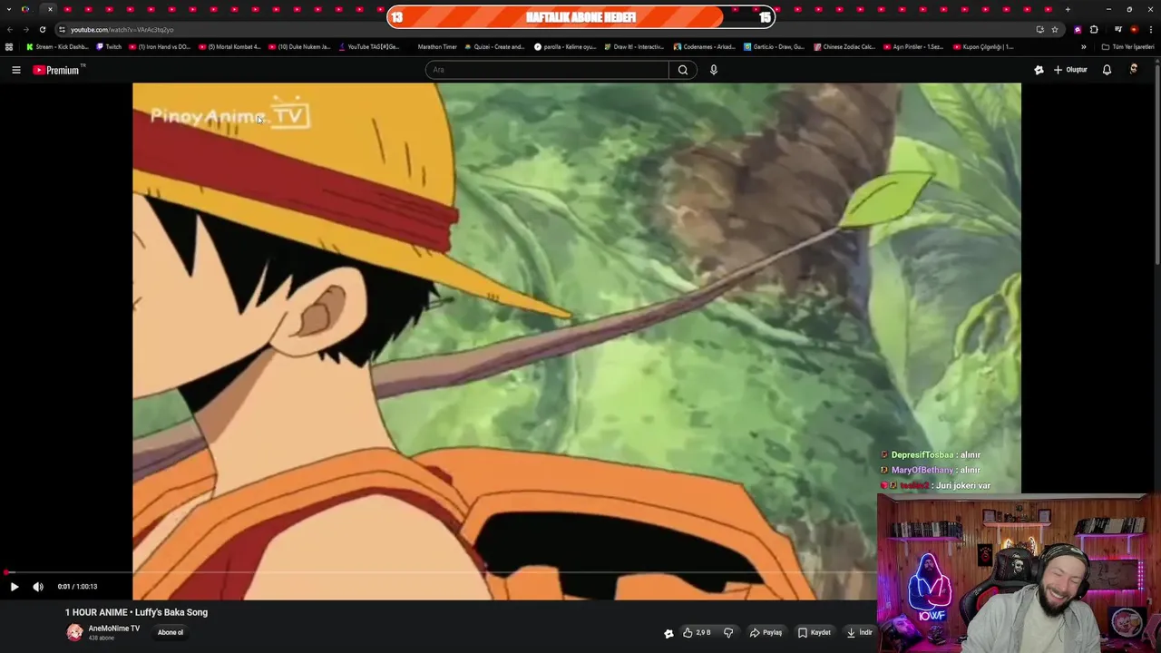Viewport: 1161px width, 653px height.
Task: Open the browser three-dot menu
Action: 1150,29
